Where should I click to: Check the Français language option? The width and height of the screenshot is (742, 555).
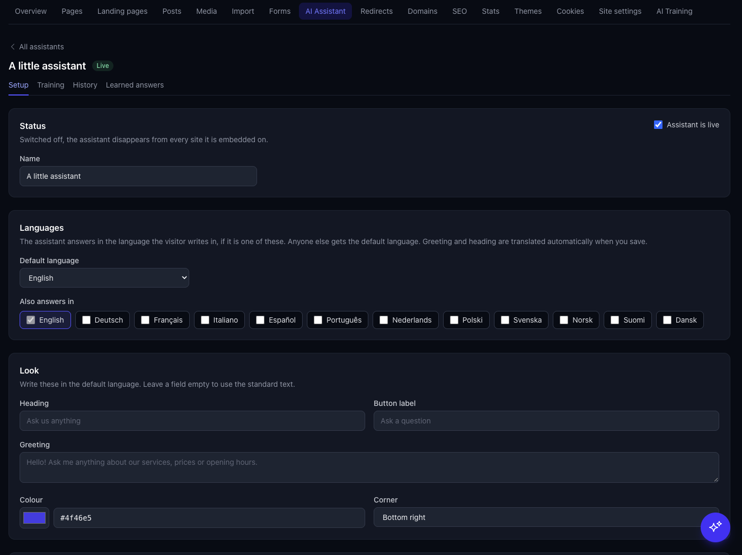145,320
